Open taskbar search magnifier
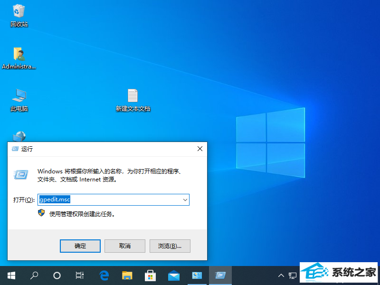 (34, 275)
